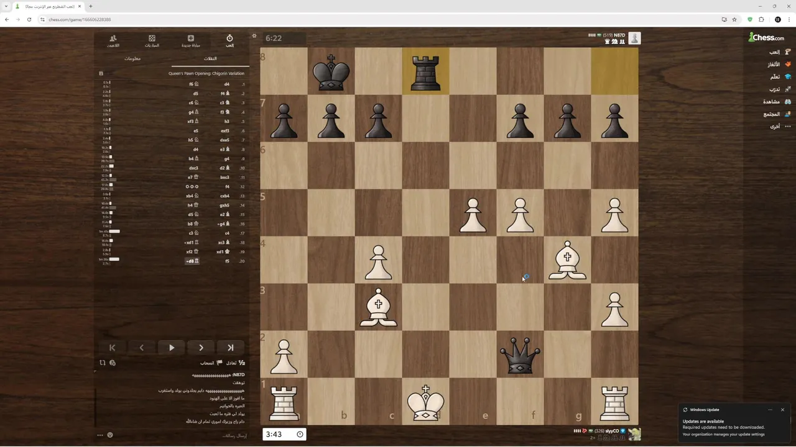Click the white king on d1
This screenshot has width=796, height=447.
pos(425,402)
